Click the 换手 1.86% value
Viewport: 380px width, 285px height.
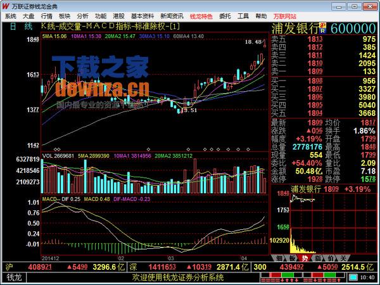[x=364, y=131]
